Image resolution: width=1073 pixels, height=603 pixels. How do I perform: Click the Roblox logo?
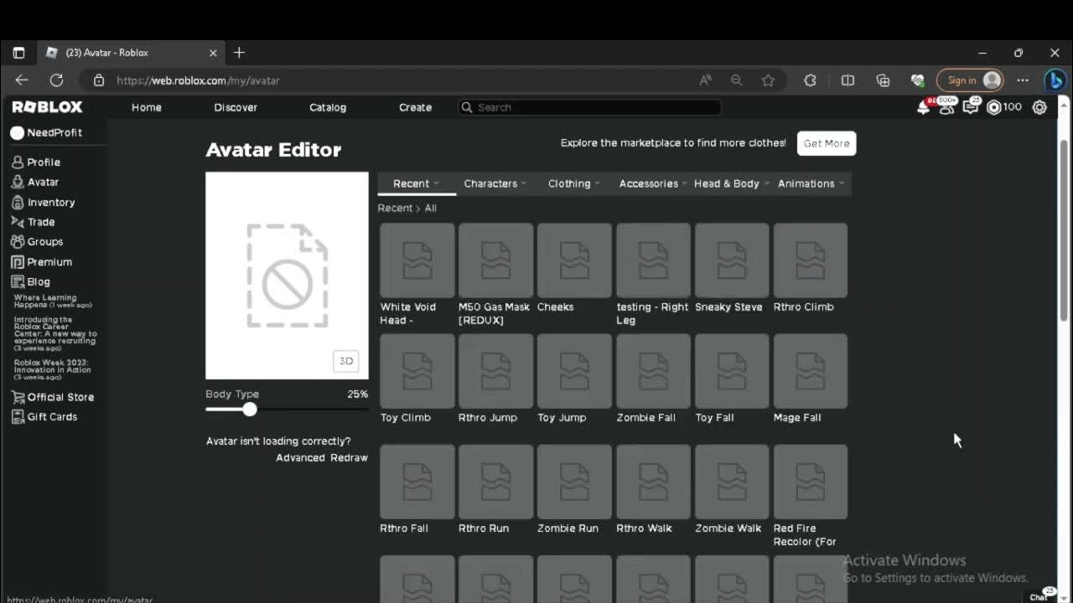pyautogui.click(x=47, y=107)
